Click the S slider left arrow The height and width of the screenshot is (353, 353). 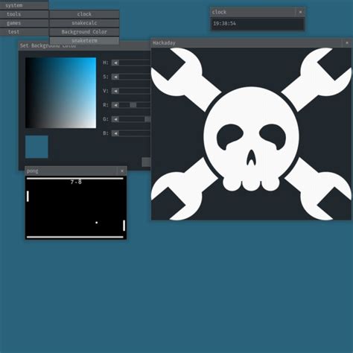(x=115, y=77)
